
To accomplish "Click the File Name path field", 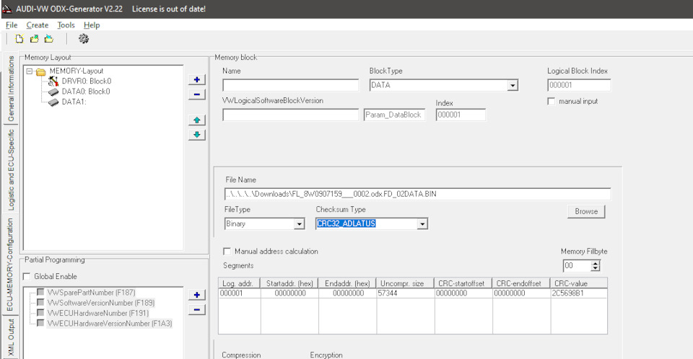I will [418, 194].
